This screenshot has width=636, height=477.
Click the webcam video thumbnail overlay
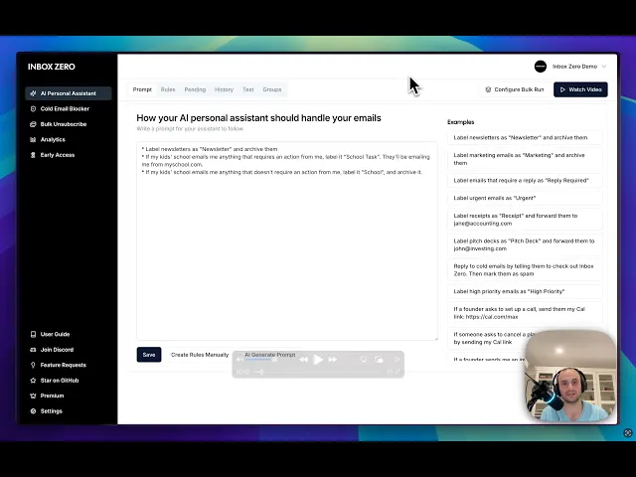click(570, 378)
